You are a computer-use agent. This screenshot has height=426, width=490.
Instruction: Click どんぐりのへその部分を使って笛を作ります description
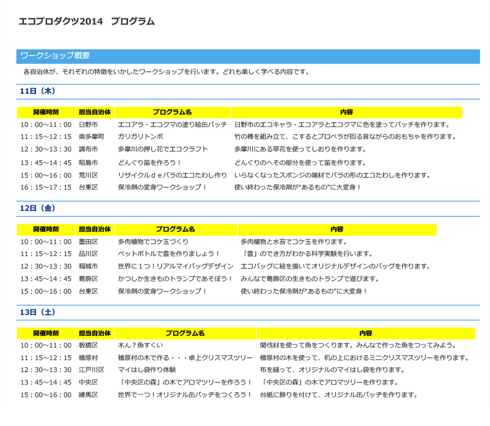(301, 163)
